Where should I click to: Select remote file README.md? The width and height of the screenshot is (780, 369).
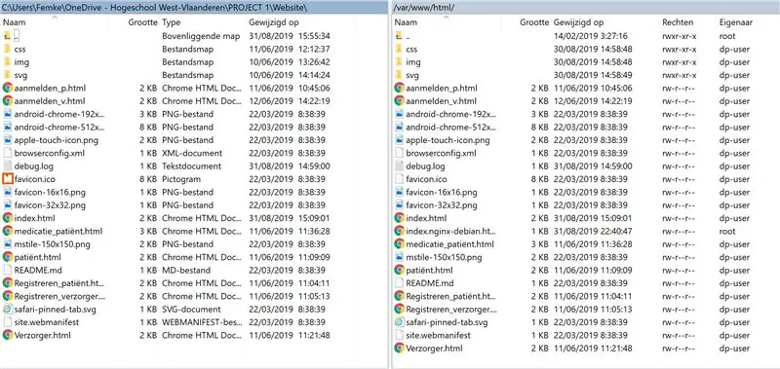click(x=430, y=283)
